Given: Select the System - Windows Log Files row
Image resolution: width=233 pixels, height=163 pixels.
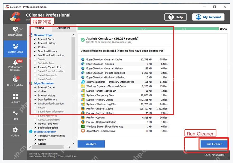Looking at the screenshot, I should pyautogui.click(x=124, y=104).
